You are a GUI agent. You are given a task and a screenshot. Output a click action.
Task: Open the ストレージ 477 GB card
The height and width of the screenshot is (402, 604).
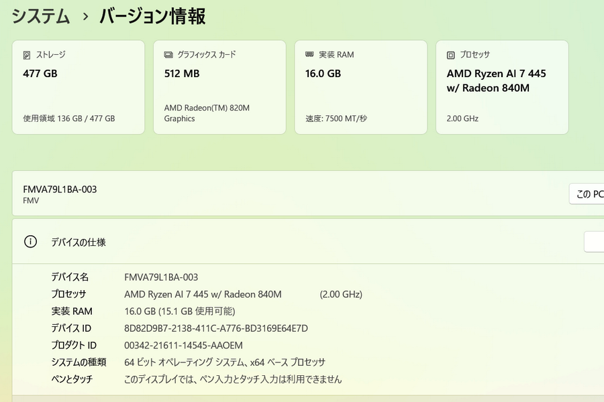tap(78, 87)
